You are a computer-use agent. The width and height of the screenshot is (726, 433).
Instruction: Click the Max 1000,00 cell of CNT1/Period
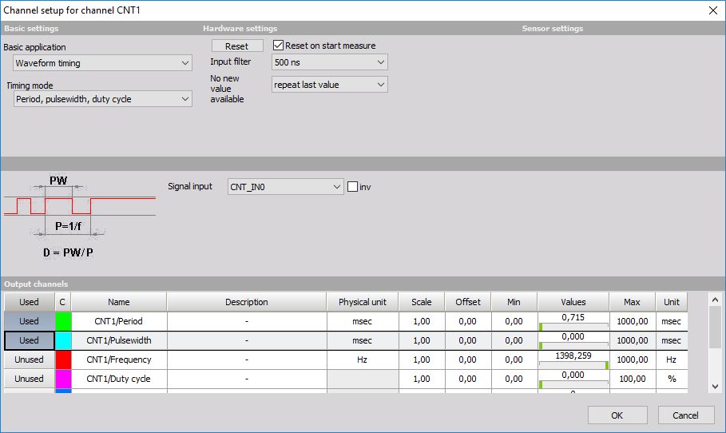[633, 321]
